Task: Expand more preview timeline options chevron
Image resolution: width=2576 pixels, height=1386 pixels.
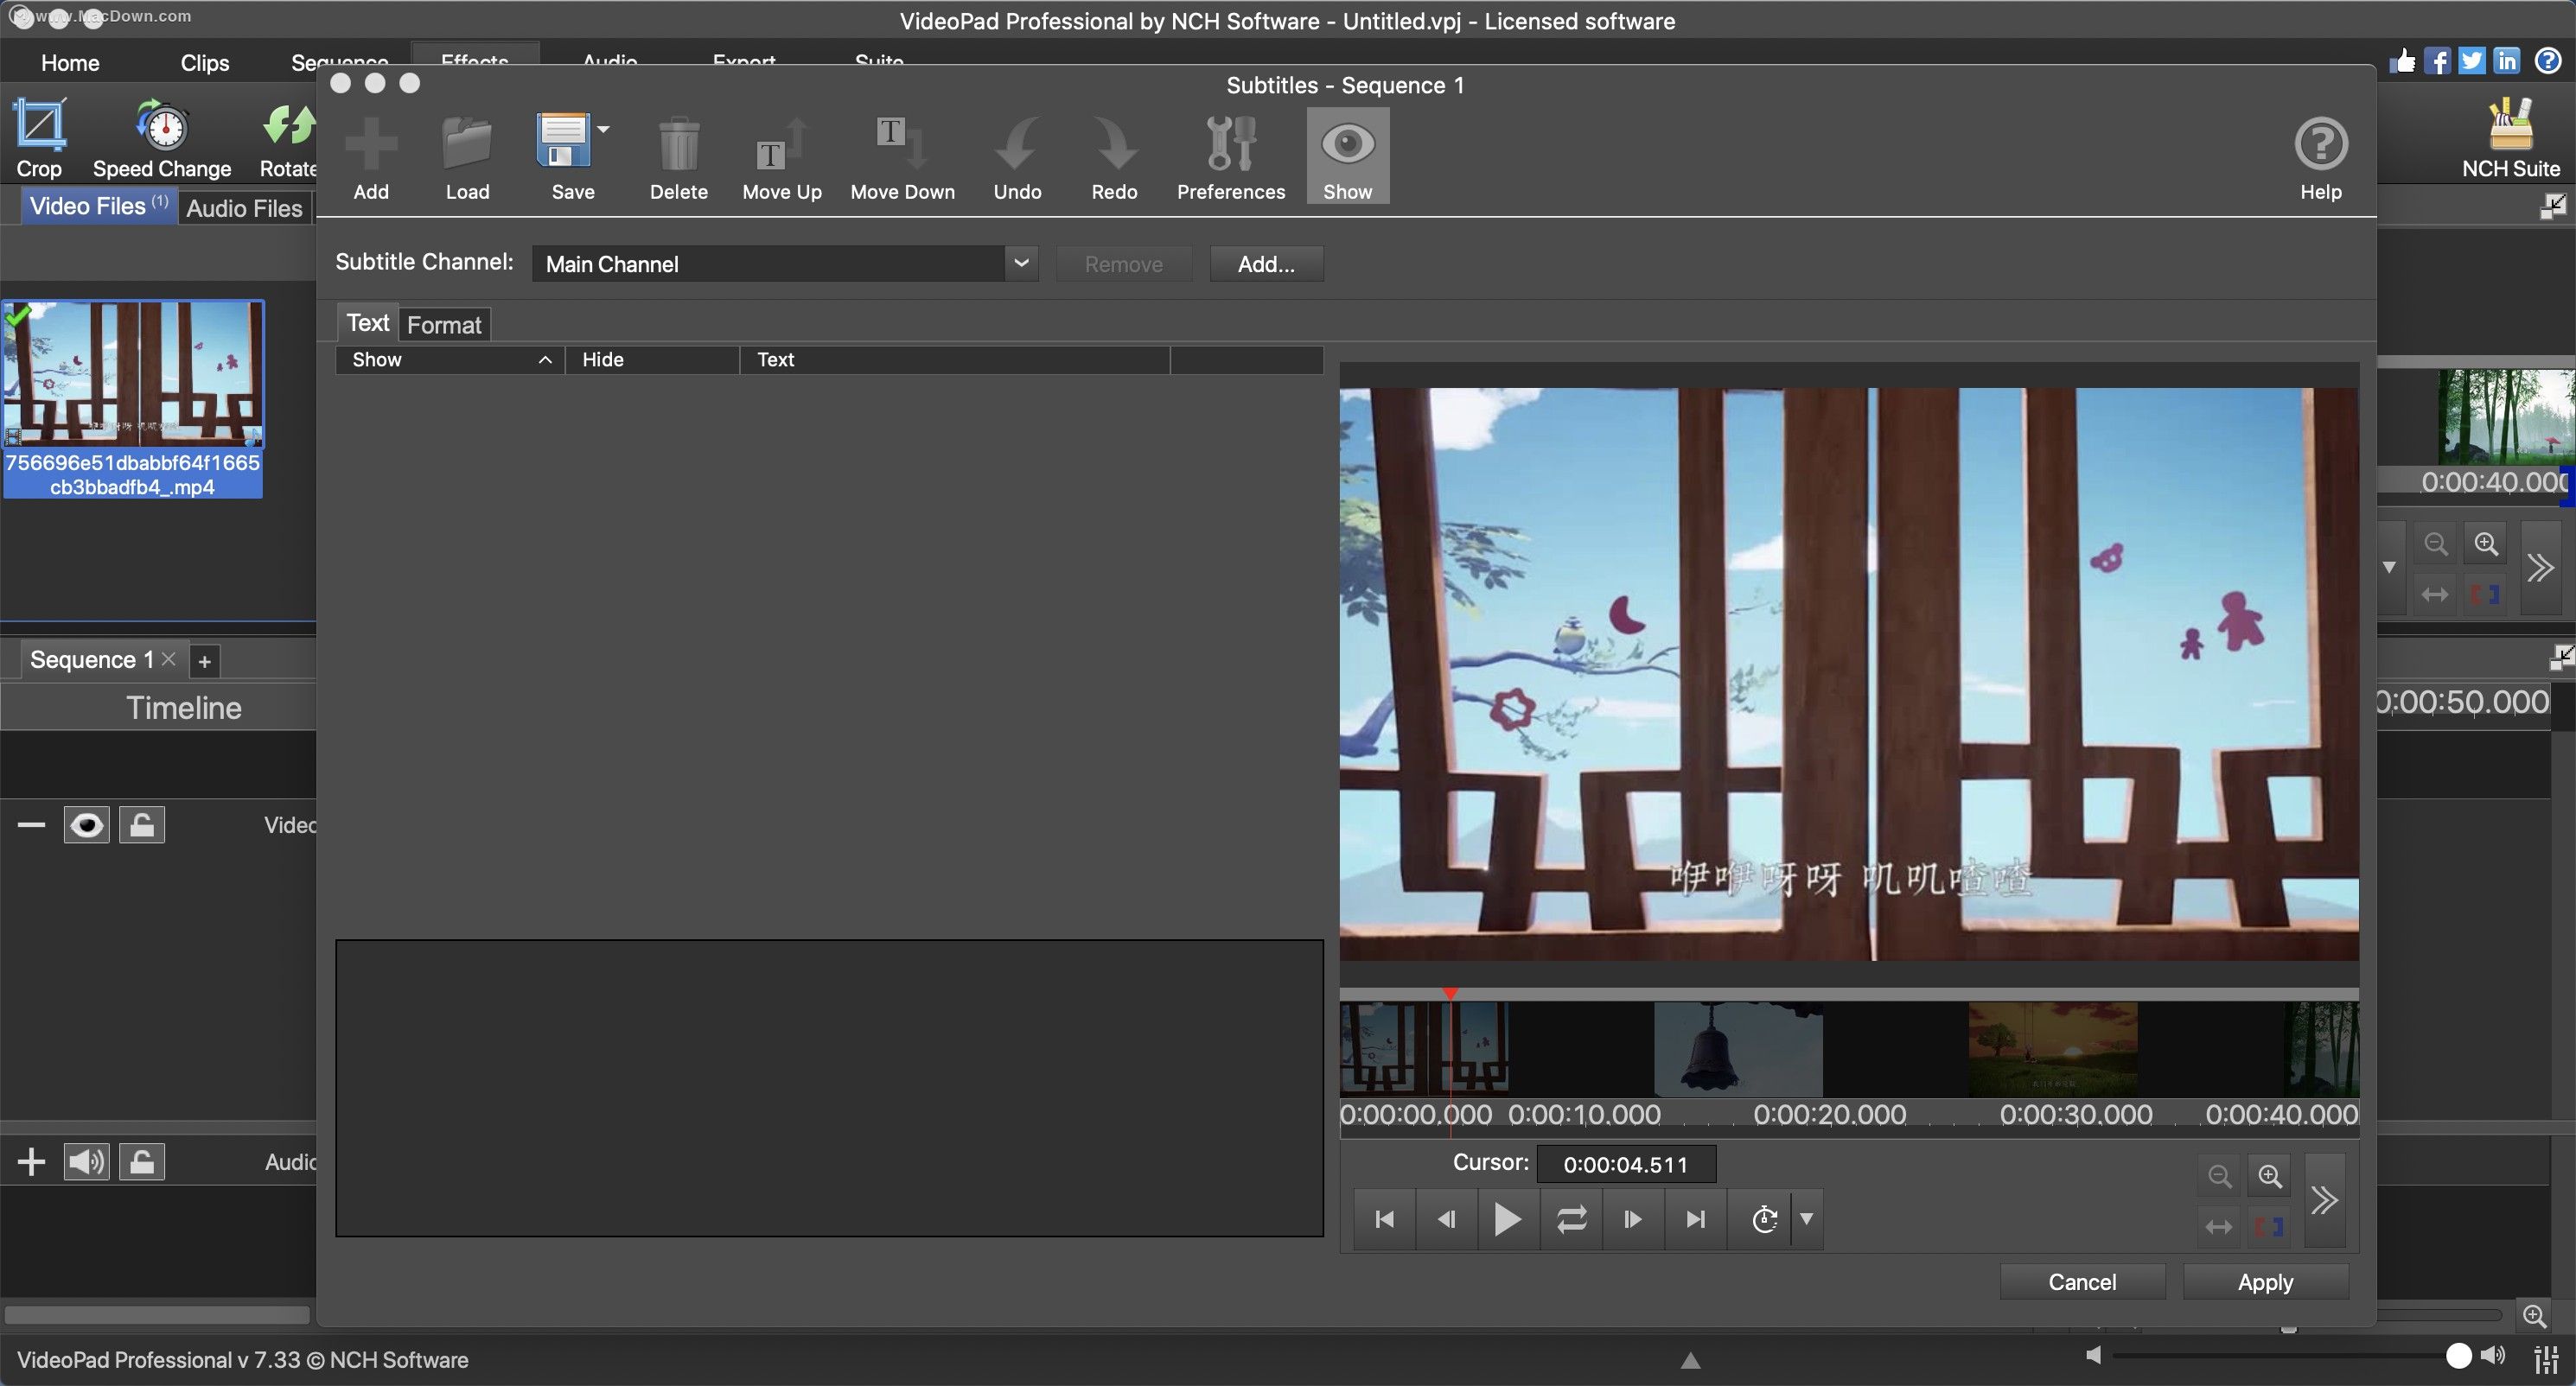Action: pos(2324,1199)
